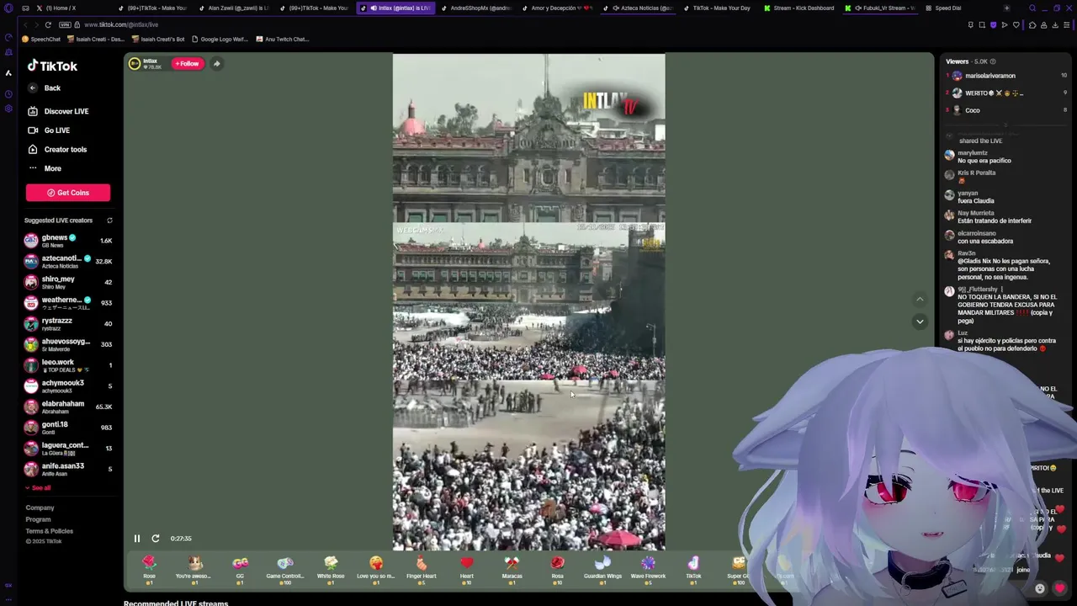Open the Intlax streamer profile avatar
1077x606 pixels.
[135, 63]
